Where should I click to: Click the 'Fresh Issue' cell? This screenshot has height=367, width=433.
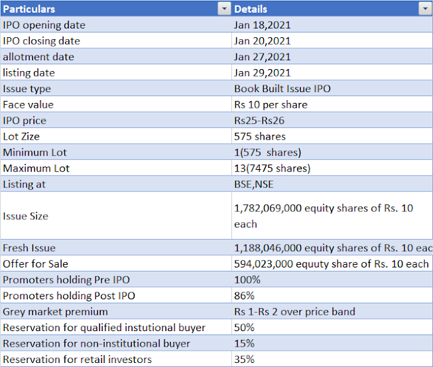[x=116, y=248]
